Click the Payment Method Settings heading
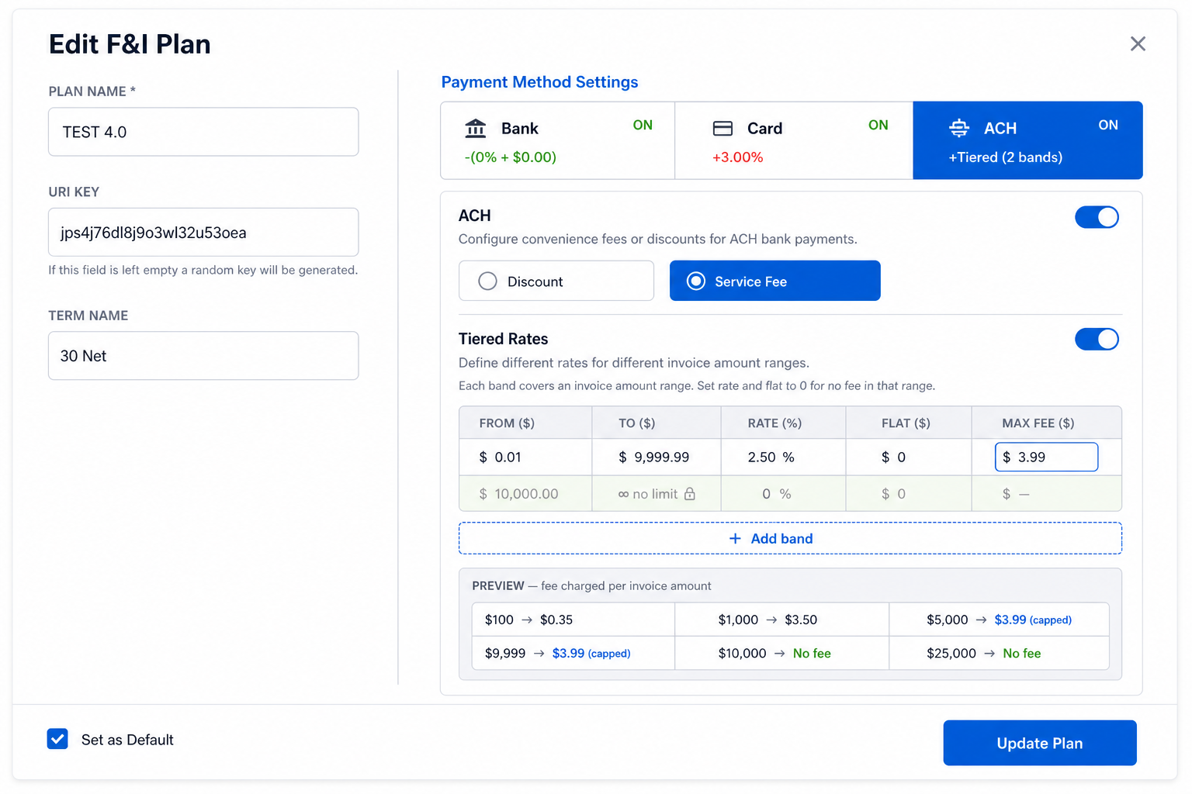Viewport: 1192px width, 794px height. [539, 82]
